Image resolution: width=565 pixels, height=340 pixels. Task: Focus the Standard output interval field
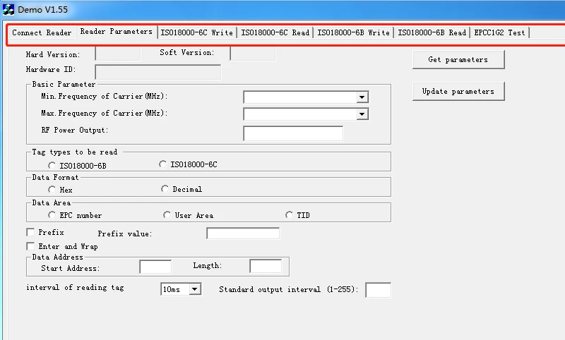378,290
